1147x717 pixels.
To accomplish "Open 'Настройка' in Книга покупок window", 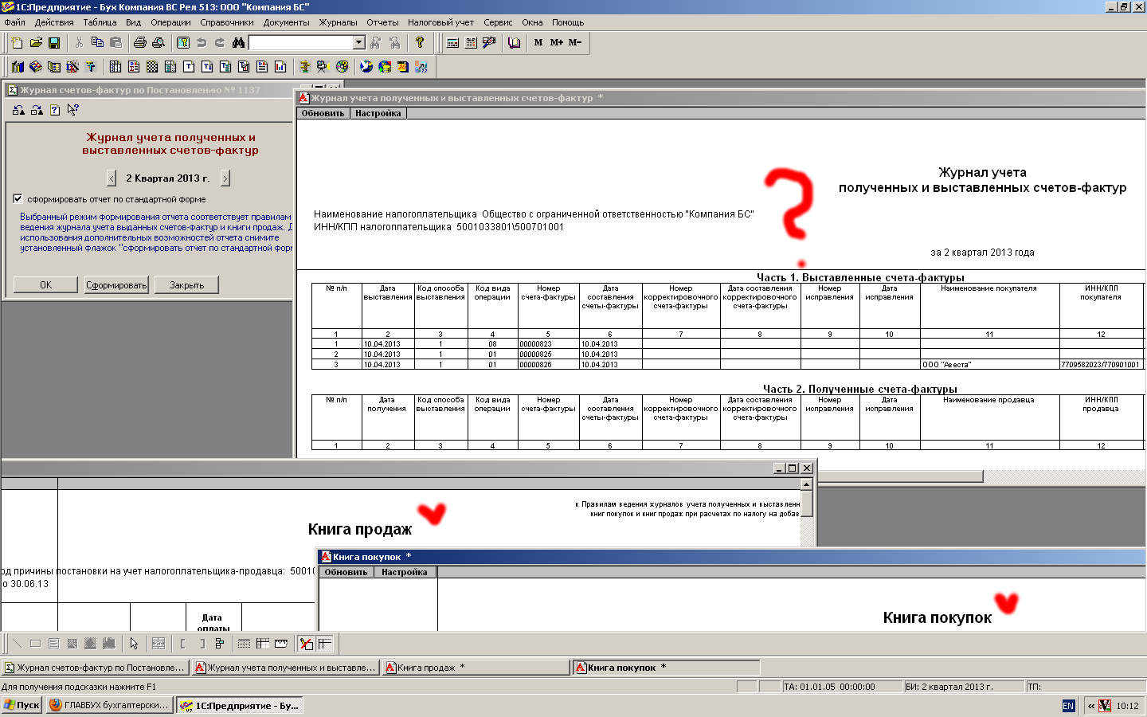I will coord(404,572).
